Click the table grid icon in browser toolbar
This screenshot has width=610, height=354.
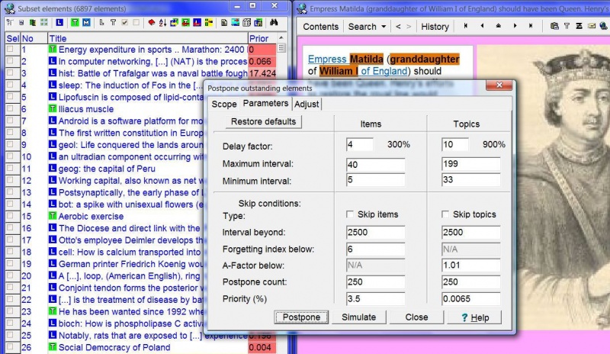pos(246,23)
